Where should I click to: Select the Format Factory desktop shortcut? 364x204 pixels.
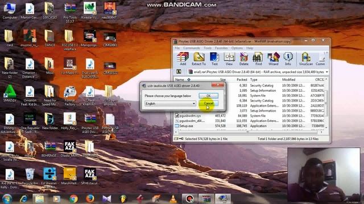point(70,96)
